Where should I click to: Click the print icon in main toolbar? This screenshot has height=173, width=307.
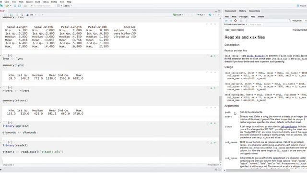(x=25, y=6)
